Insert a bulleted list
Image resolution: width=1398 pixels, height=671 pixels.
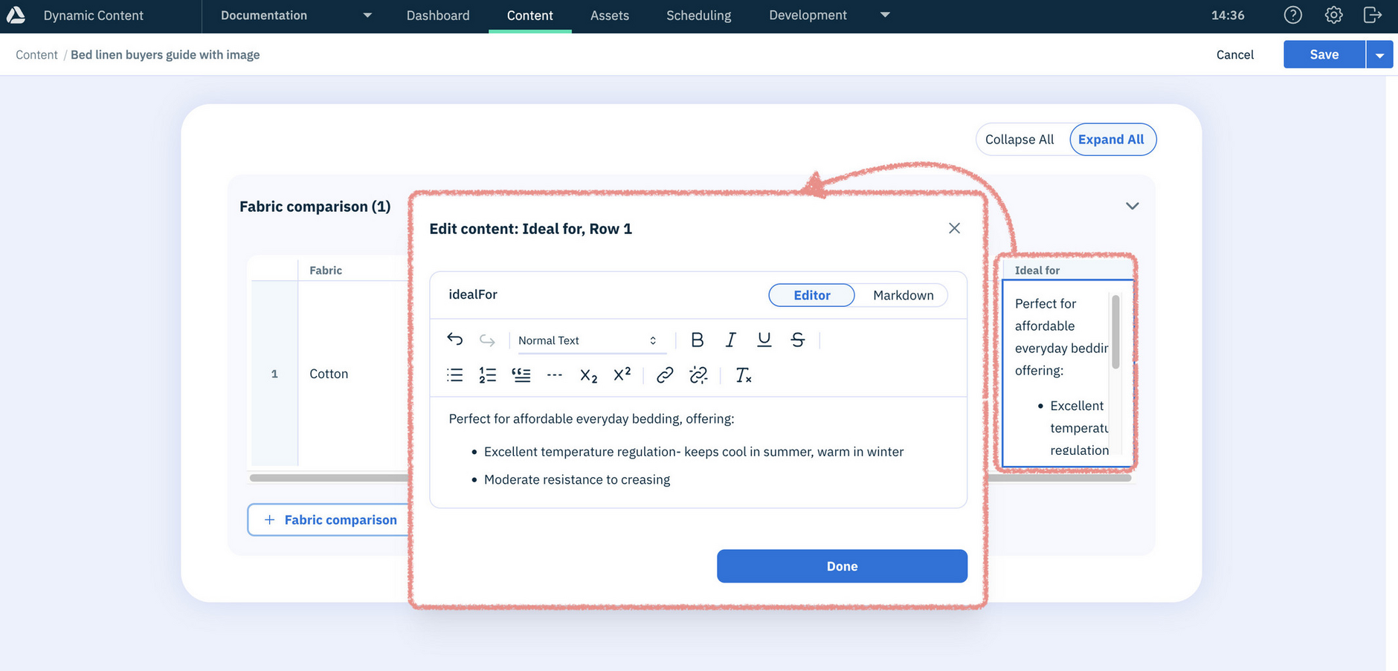click(454, 375)
